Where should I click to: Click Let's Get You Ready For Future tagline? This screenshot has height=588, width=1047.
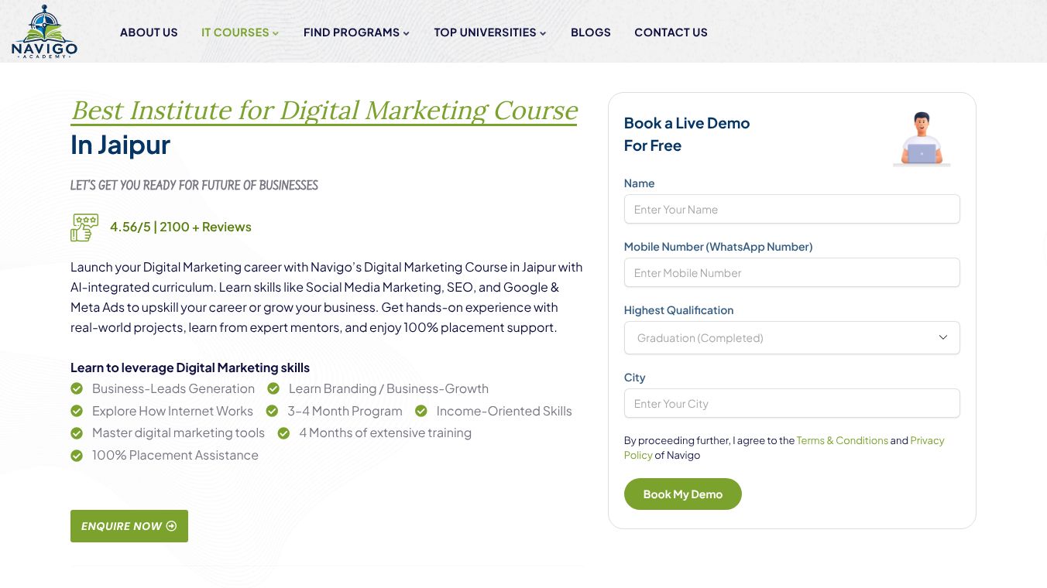click(194, 186)
